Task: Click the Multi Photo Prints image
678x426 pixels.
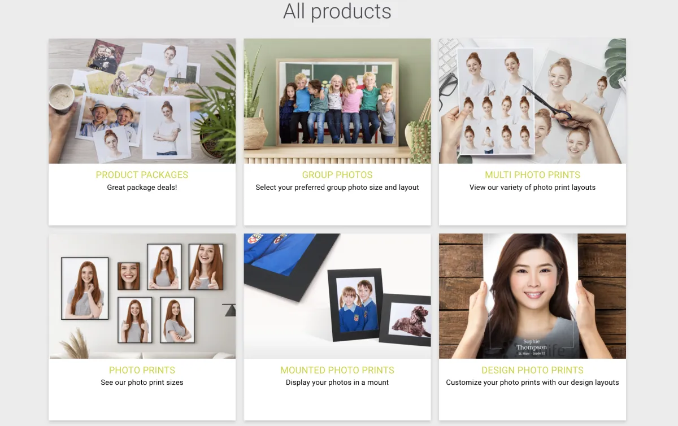Action: [532, 101]
